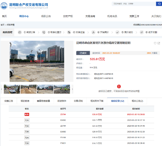Click the share icon beside the heart
This screenshot has width=162, height=146.
point(159,43)
